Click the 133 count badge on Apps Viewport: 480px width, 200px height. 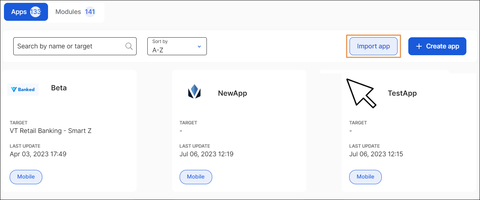(35, 12)
